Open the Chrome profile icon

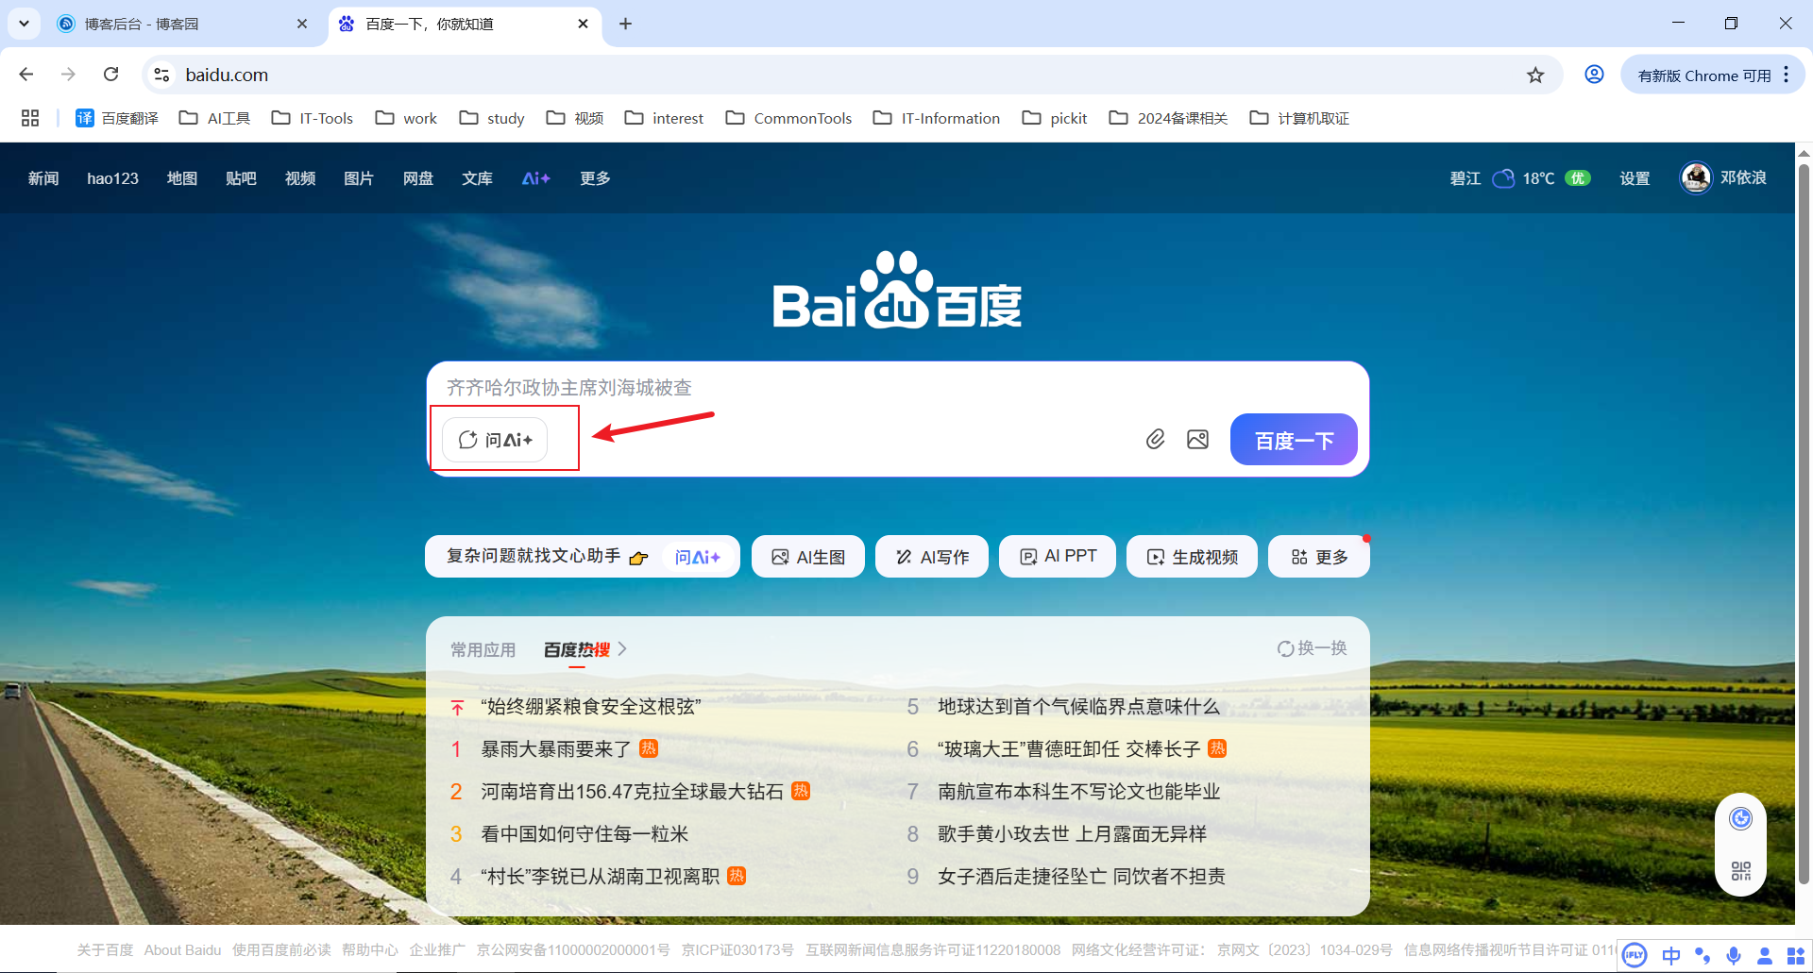pos(1594,75)
